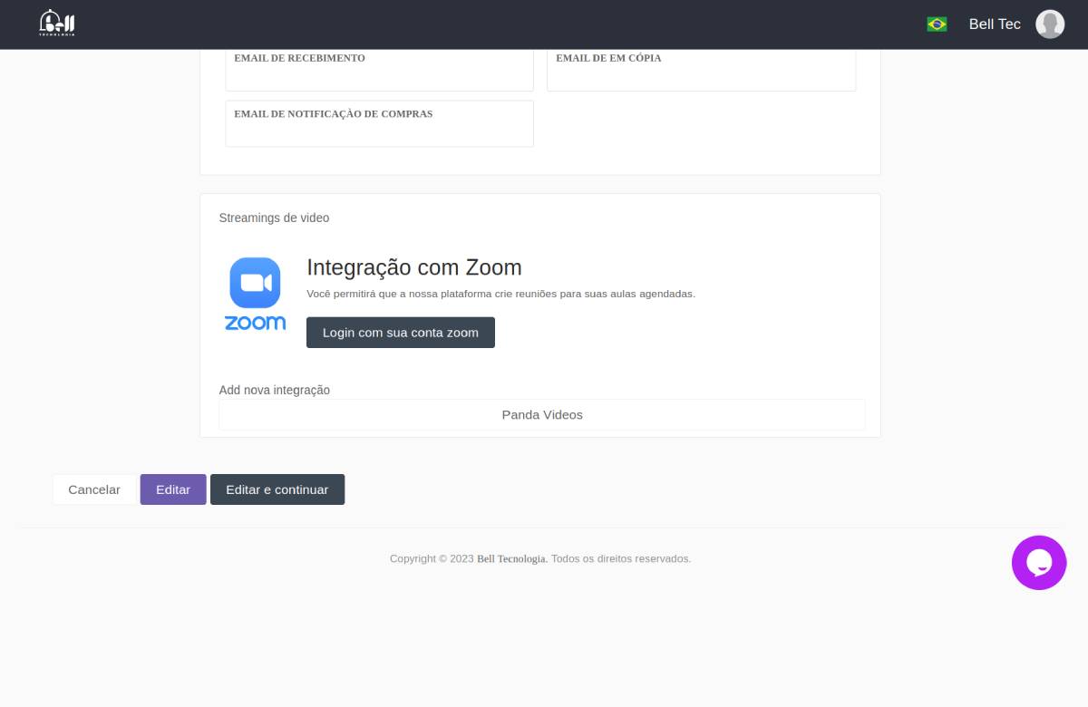Click the user avatar picture

pos(1050,24)
